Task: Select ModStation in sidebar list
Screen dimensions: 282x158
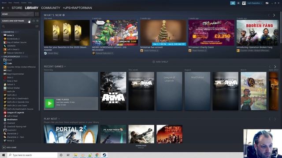Action: (12, 119)
